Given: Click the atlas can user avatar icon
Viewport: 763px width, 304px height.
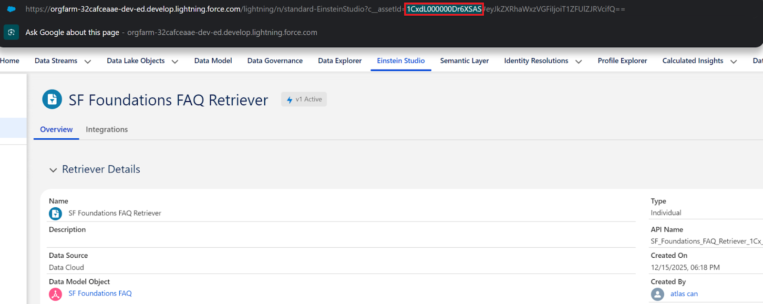Looking at the screenshot, I should point(658,294).
